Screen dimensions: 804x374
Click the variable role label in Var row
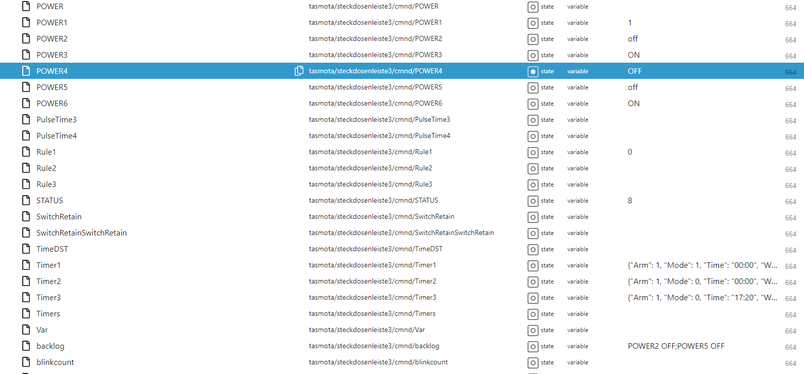pyautogui.click(x=578, y=330)
